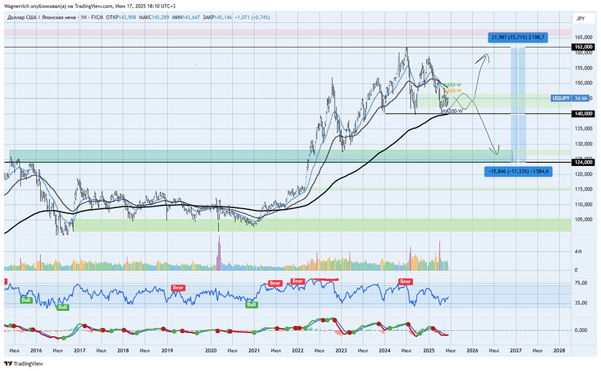Image resolution: width=601 pixels, height=371 pixels.
Task: Click the 2020 label on time axis
Action: 211,350
